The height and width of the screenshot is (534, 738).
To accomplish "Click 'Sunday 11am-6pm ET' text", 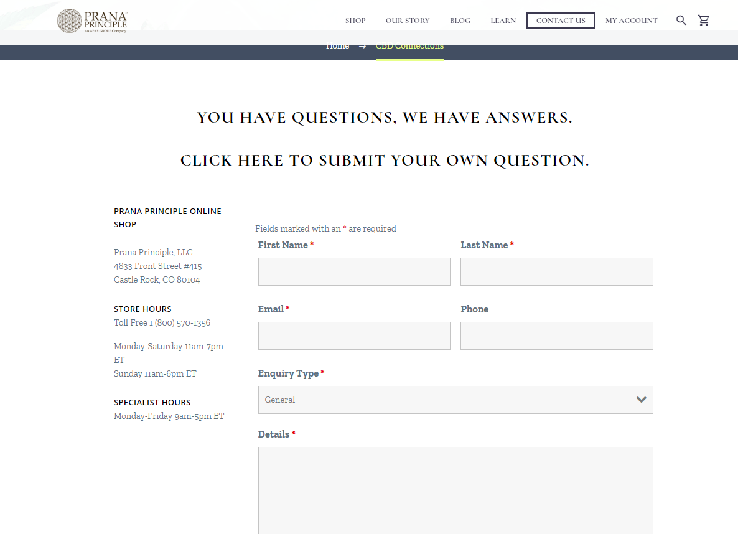I will [156, 374].
